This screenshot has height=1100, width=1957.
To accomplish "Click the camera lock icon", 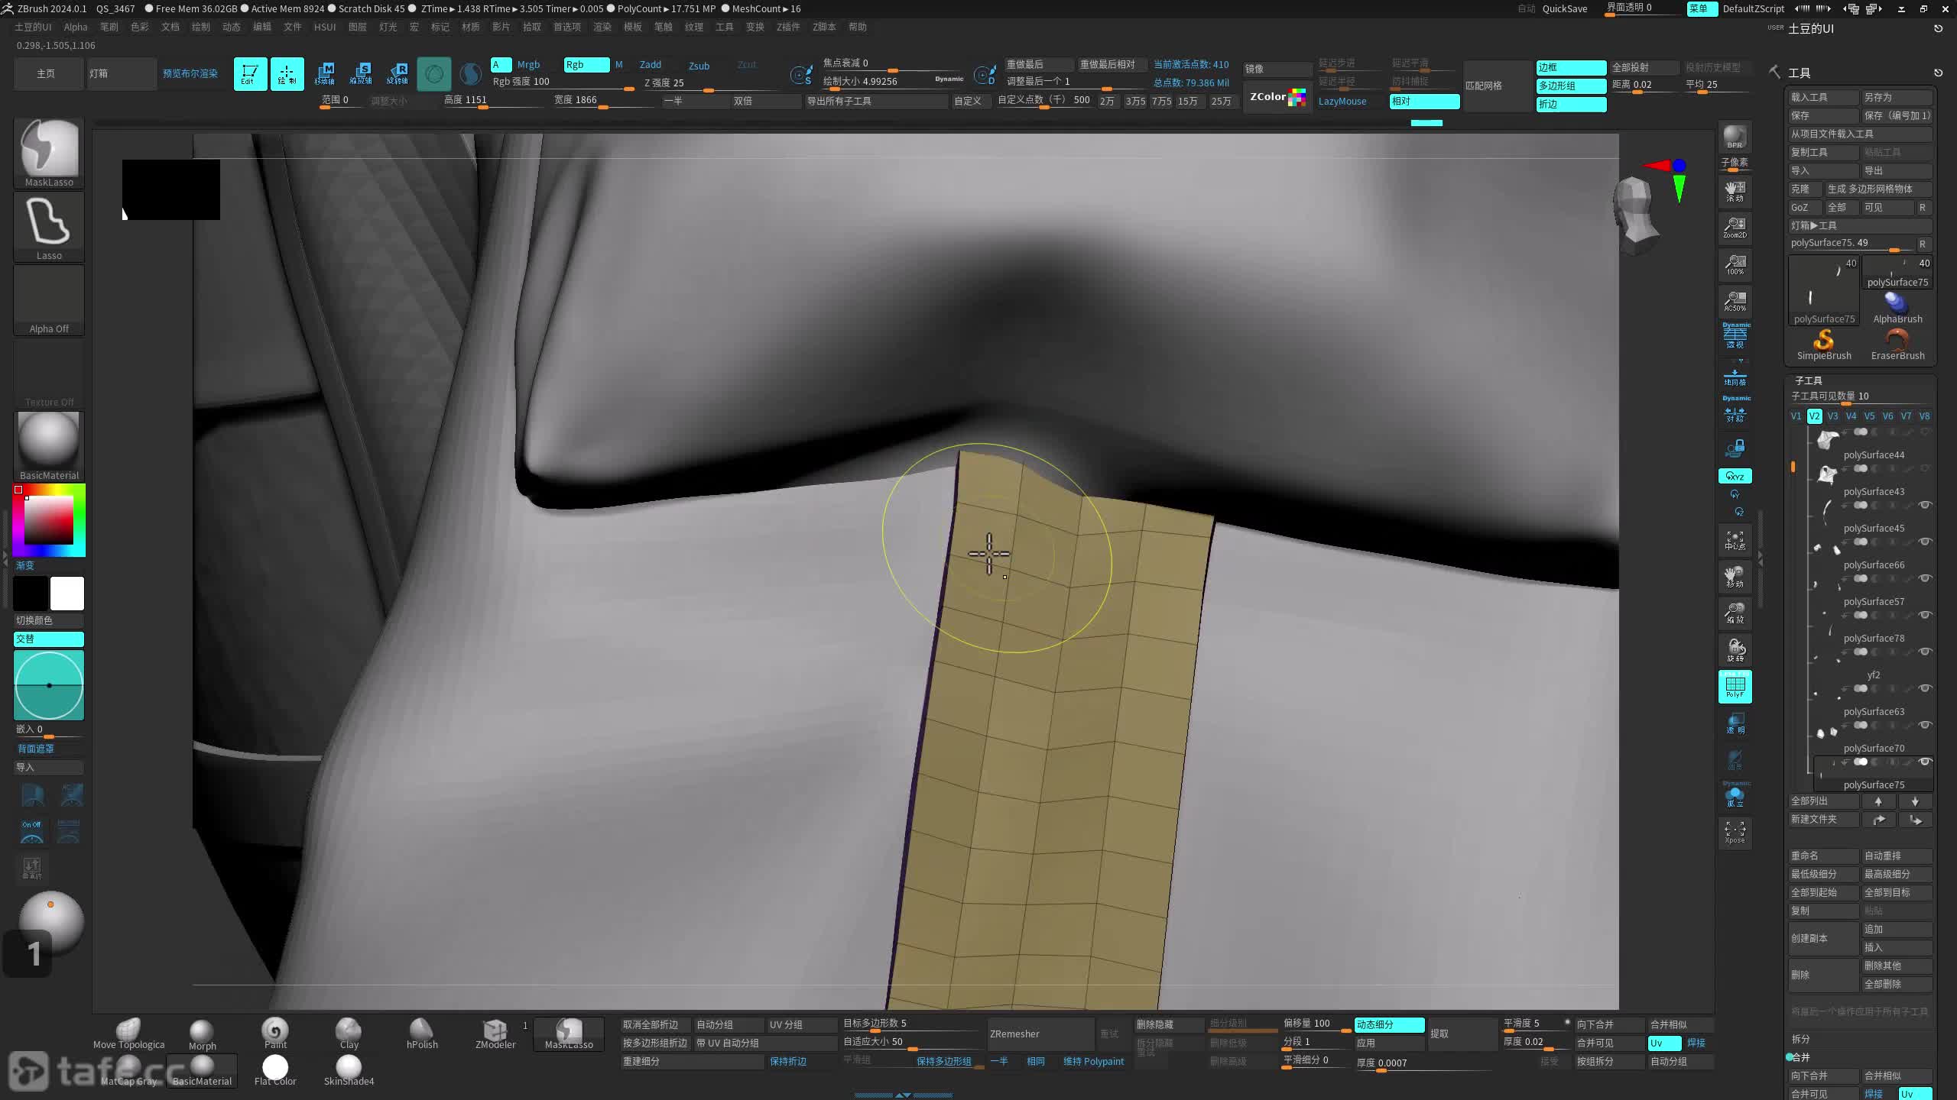I will tap(1735, 448).
